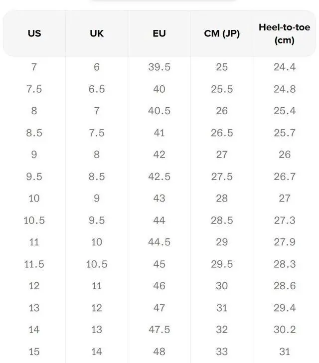Viewport: 319px width, 363px height.
Task: Click the CM (JP) column header
Action: [x=222, y=34]
